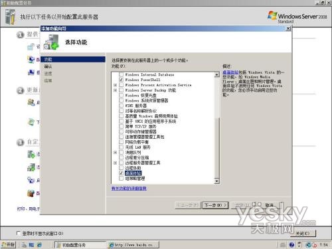This screenshot has width=332, height=249.
Task: Check the 组策略管理 checkbox
Action: [121, 178]
